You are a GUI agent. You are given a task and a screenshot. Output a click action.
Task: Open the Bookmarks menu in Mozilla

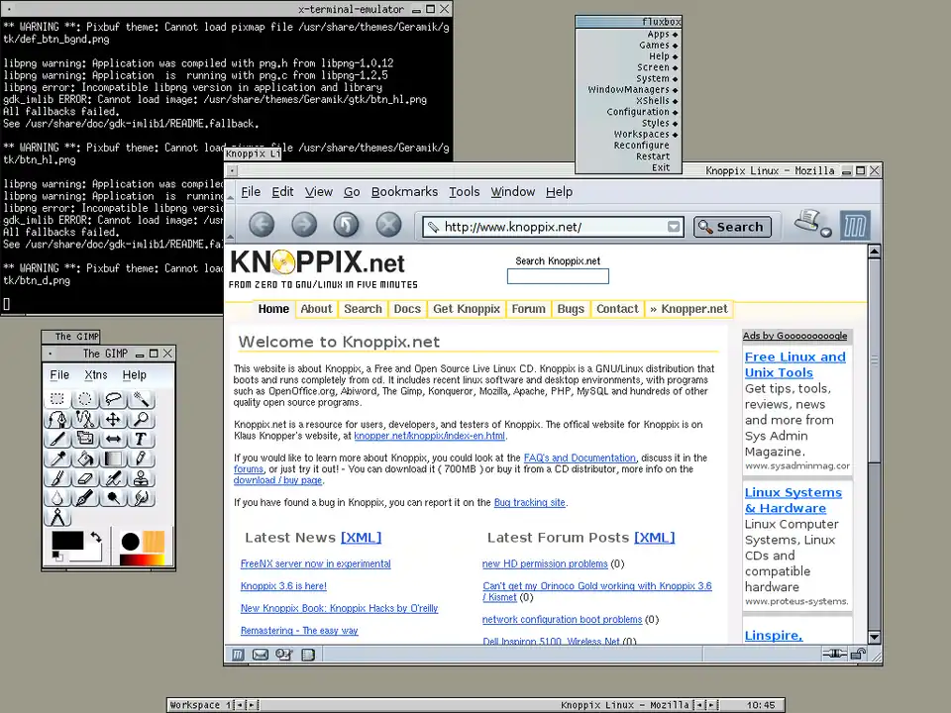404,191
